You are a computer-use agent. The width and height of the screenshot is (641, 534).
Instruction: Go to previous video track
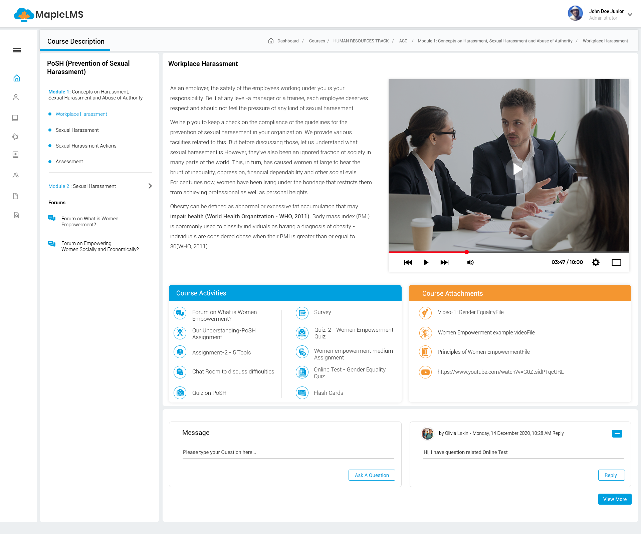[408, 262]
